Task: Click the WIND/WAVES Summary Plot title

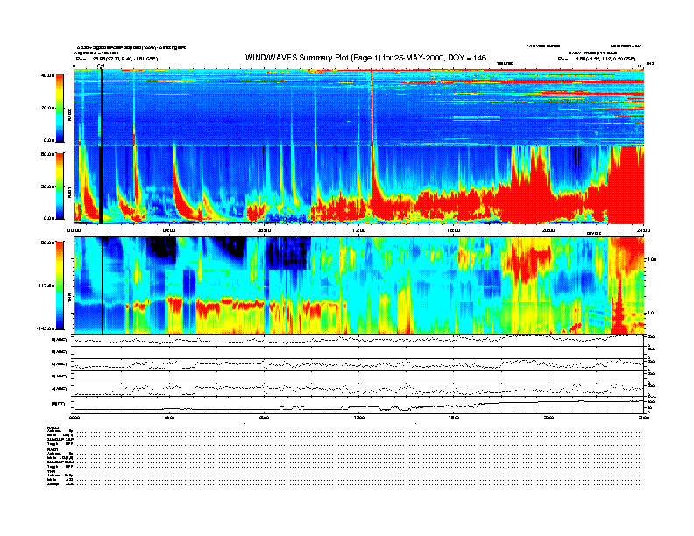Action: (365, 58)
